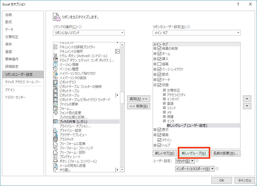Expand the 保護 group
Image resolution: width=257 pixels, height=186 pixels.
[164, 117]
